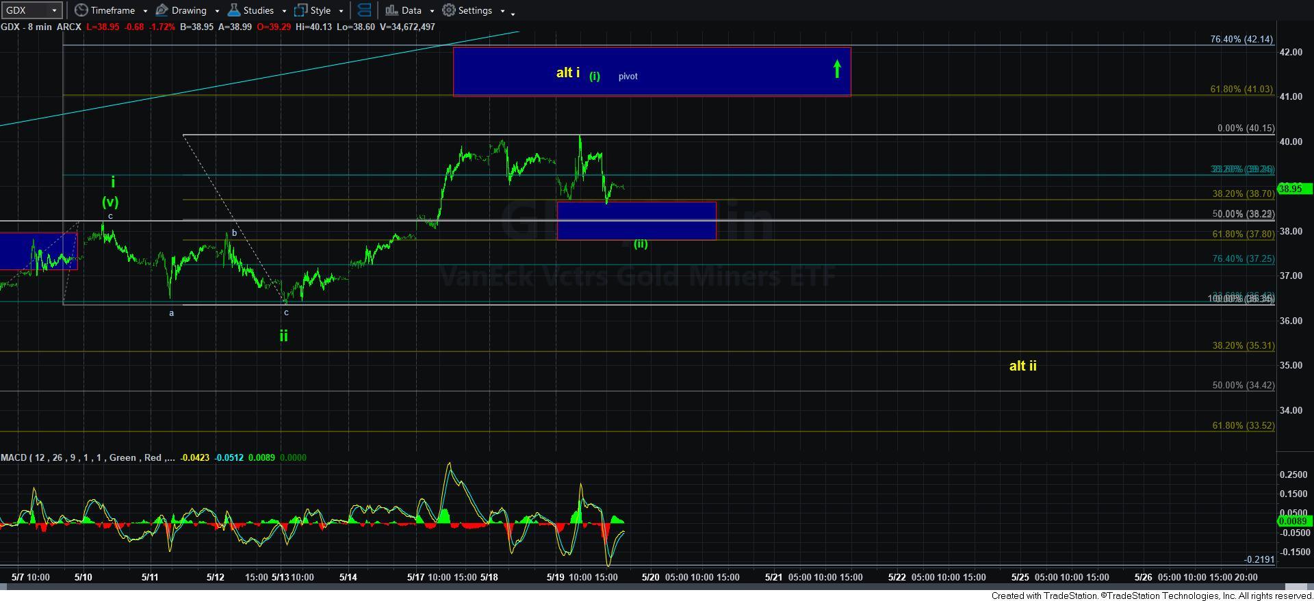Expand the Studies dropdown arrow

(283, 11)
